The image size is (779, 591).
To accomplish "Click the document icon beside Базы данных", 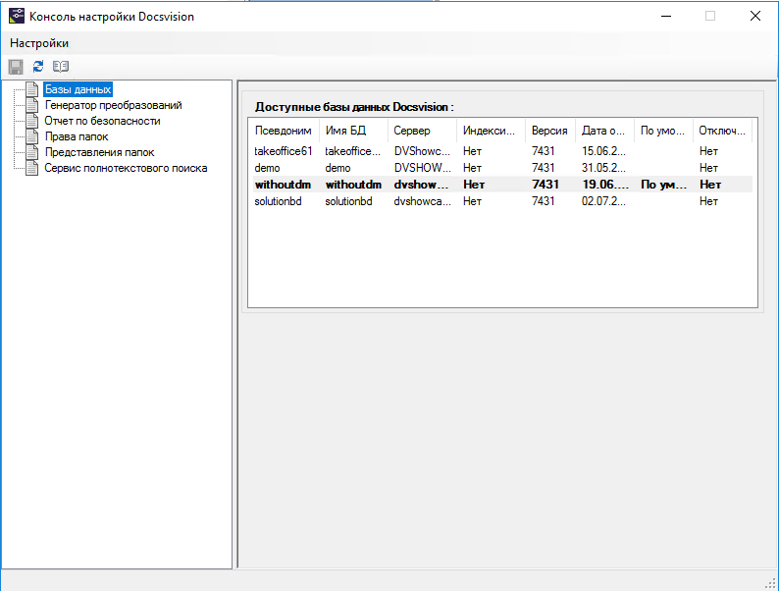I will point(32,89).
